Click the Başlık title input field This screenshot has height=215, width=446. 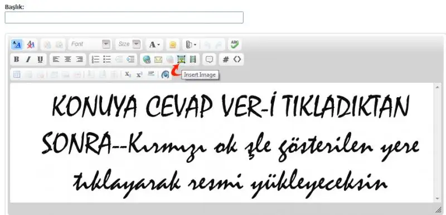[x=124, y=18]
